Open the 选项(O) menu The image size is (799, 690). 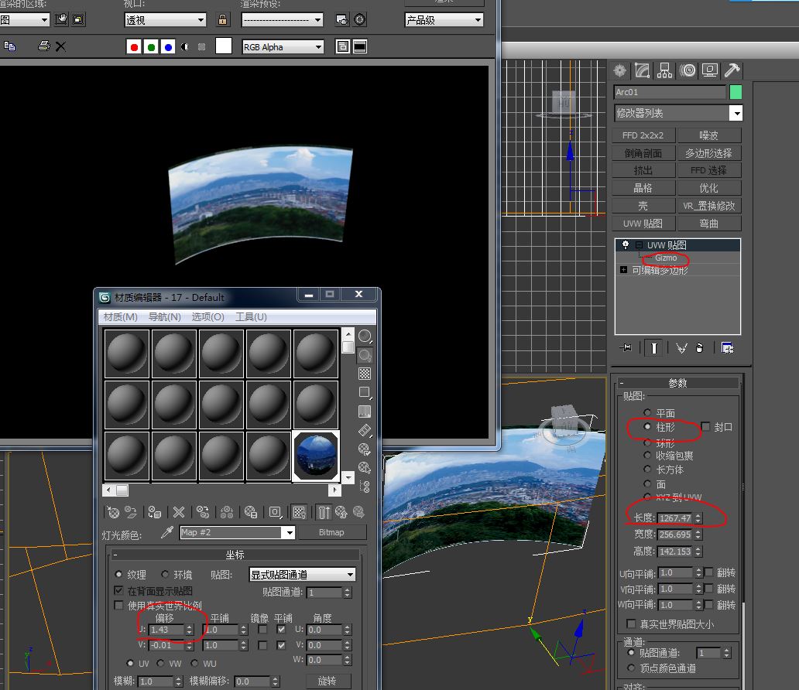point(208,316)
